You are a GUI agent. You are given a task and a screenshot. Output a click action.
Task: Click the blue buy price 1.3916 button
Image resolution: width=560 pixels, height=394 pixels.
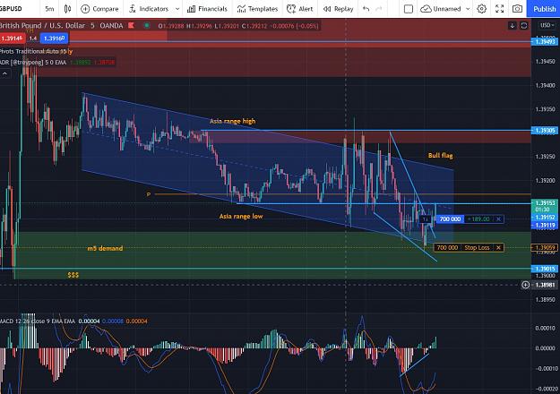[x=54, y=39]
